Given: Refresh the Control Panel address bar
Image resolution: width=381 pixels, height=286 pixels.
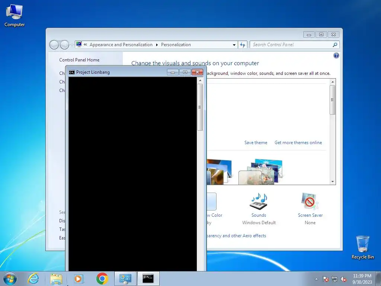Looking at the screenshot, I should pos(243,45).
